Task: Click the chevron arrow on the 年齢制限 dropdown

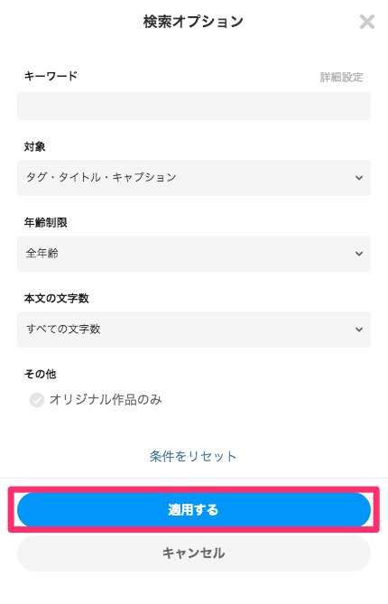Action: (359, 254)
